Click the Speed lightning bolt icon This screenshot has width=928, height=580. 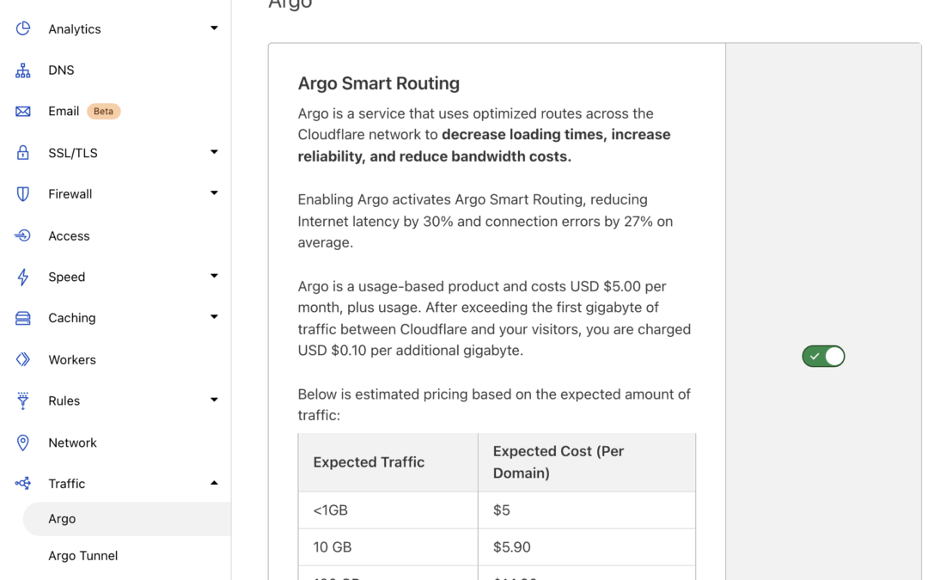pos(22,277)
